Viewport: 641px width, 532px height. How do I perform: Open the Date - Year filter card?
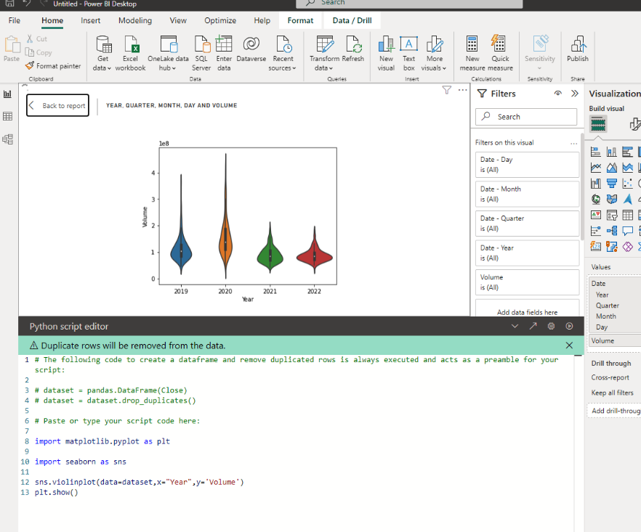click(x=527, y=253)
